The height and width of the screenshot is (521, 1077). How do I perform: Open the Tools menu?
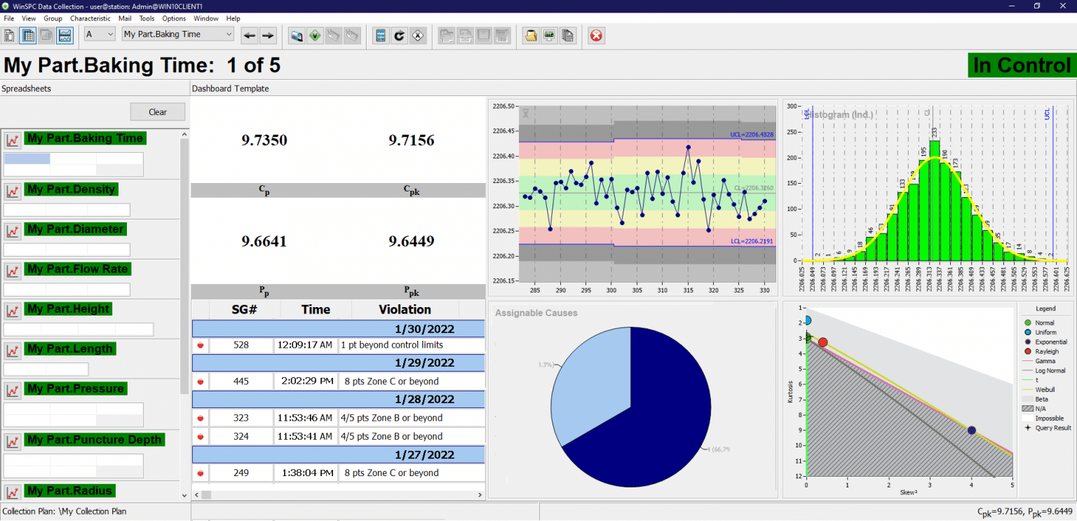pyautogui.click(x=147, y=18)
